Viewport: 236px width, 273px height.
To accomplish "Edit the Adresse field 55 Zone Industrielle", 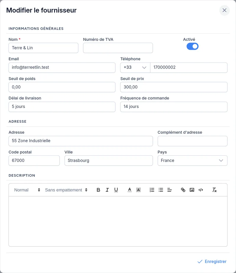I will coord(81,141).
